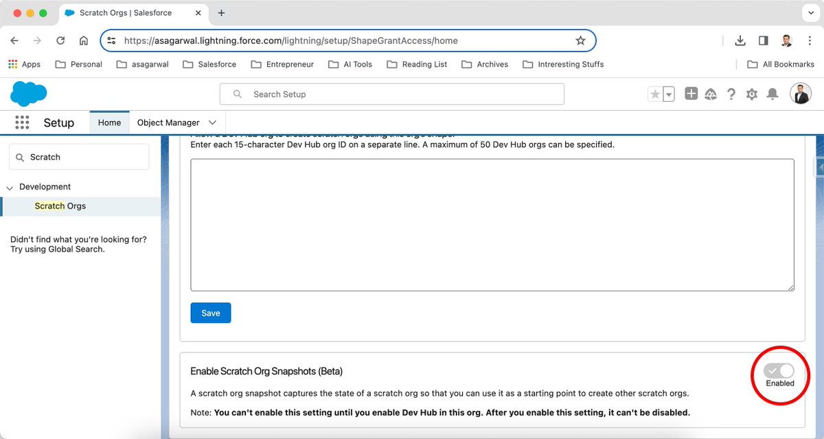Open the Chrome downloads icon
824x439 pixels.
(x=740, y=41)
